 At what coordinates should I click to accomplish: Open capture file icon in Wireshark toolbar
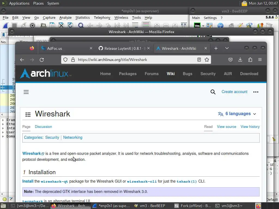click(x=43, y=25)
